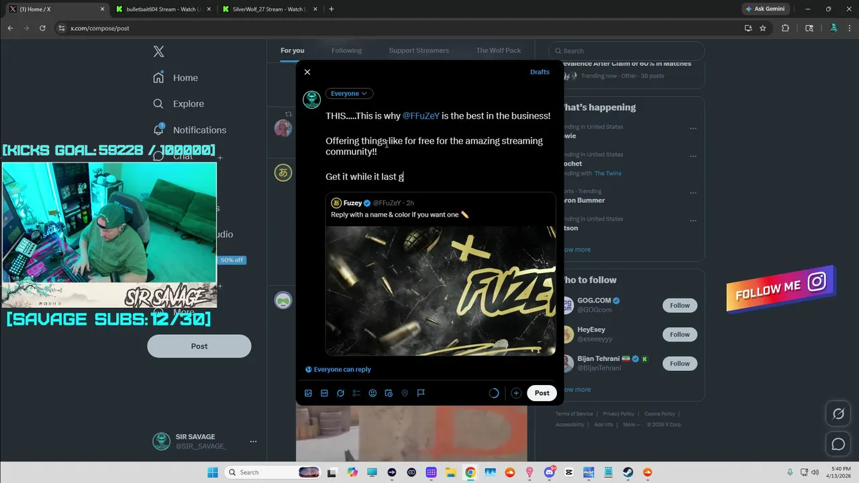
Task: Click Ask Gemini button
Action: 765,9
